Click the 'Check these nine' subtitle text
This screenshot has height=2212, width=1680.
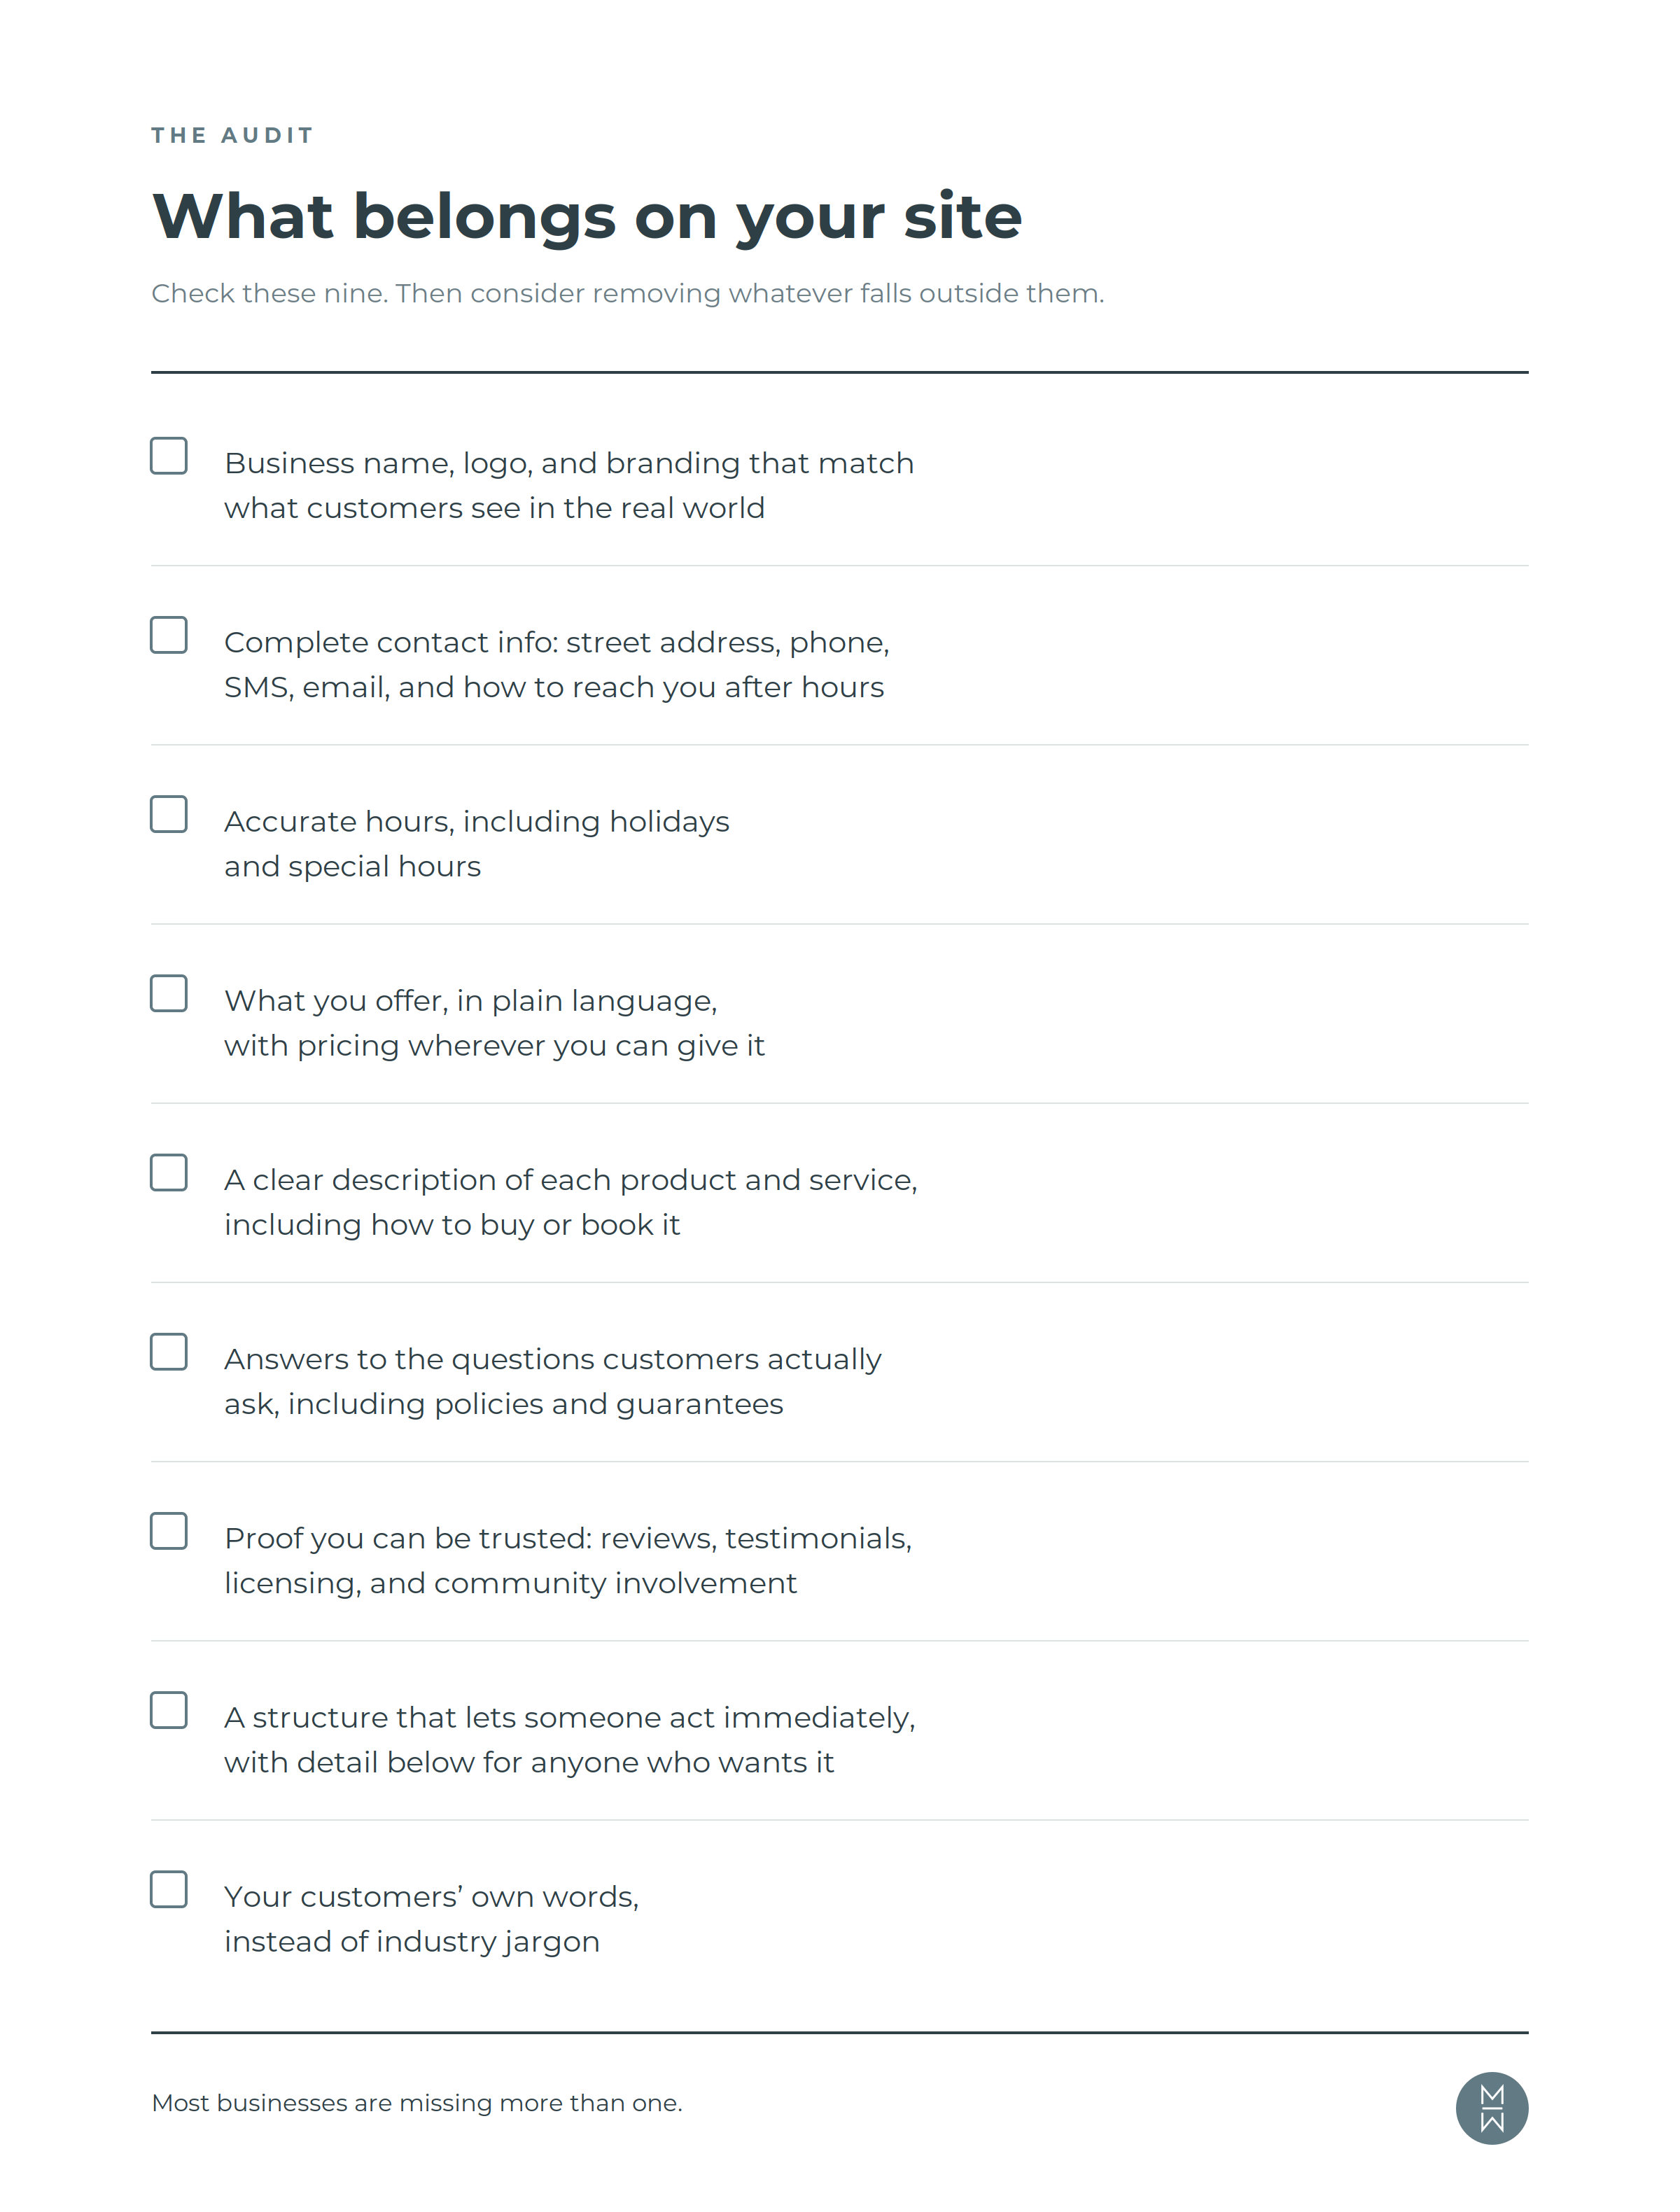(628, 294)
